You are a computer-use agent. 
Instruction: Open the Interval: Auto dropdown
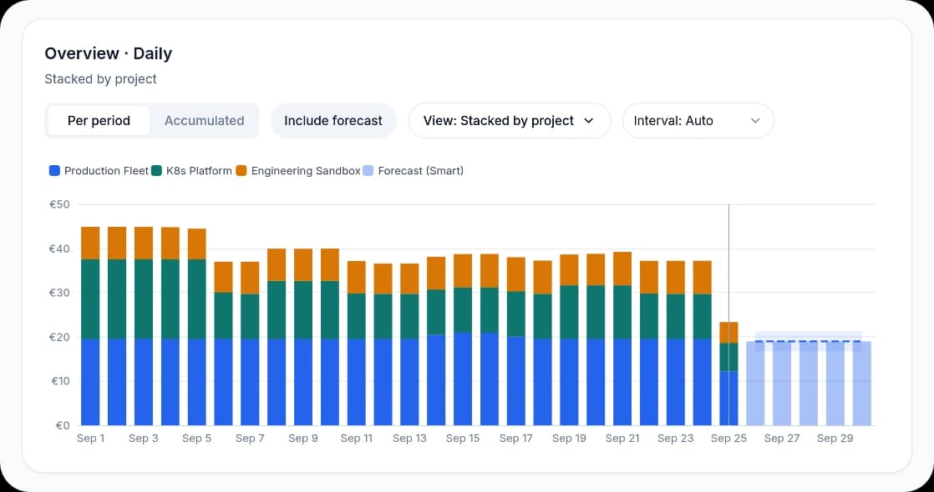(x=698, y=121)
